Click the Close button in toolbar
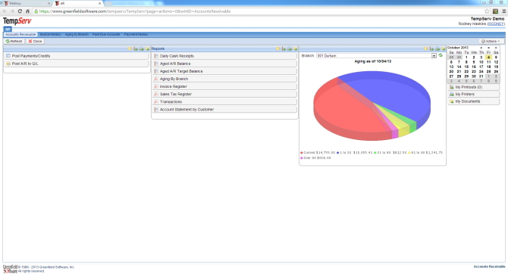Viewport: 508px width, 274px height. click(35, 41)
